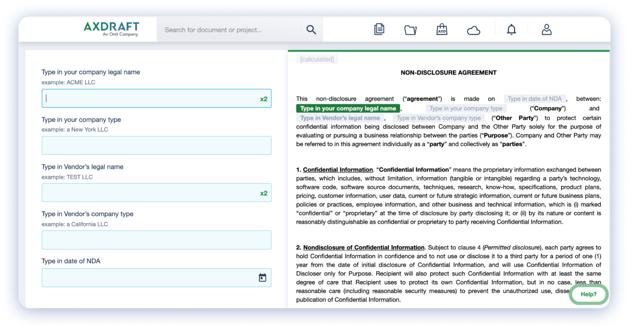Click highlighted company legal name placeholder in document
Image resolution: width=629 pixels, height=329 pixels.
[348, 109]
